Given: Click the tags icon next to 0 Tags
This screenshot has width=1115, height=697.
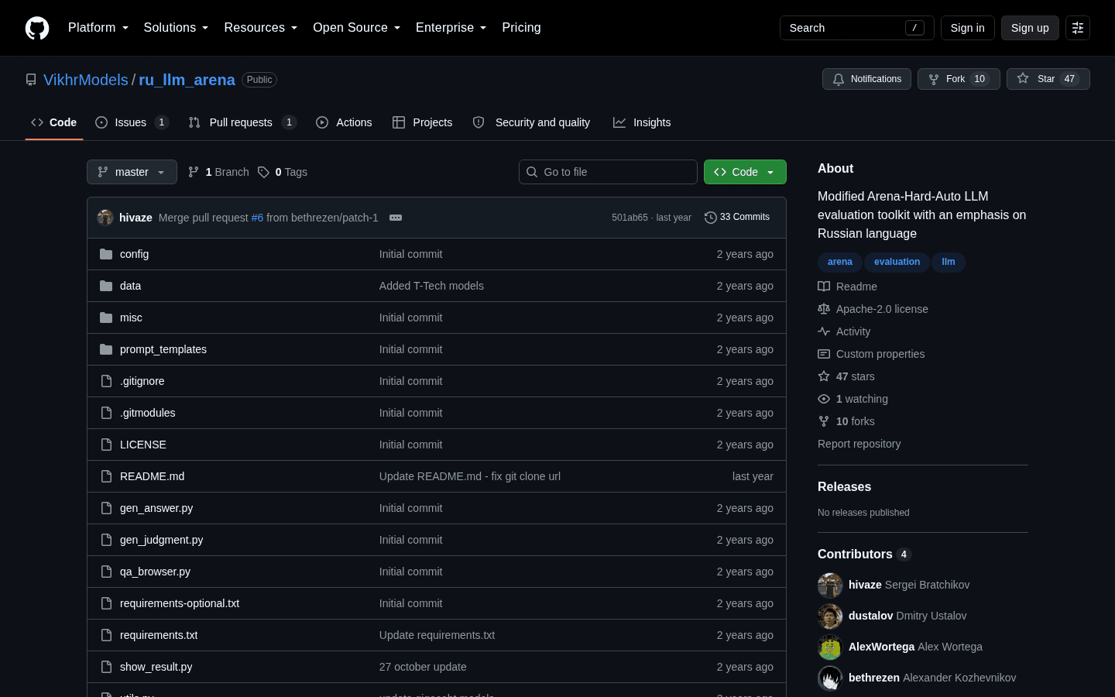Looking at the screenshot, I should (x=263, y=172).
